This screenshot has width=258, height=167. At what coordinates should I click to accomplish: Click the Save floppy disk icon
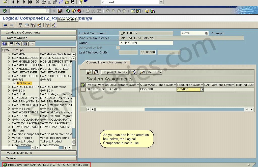point(60,11)
